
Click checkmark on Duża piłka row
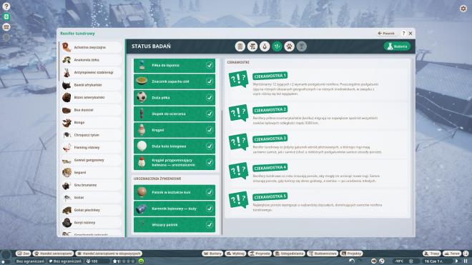(x=210, y=98)
